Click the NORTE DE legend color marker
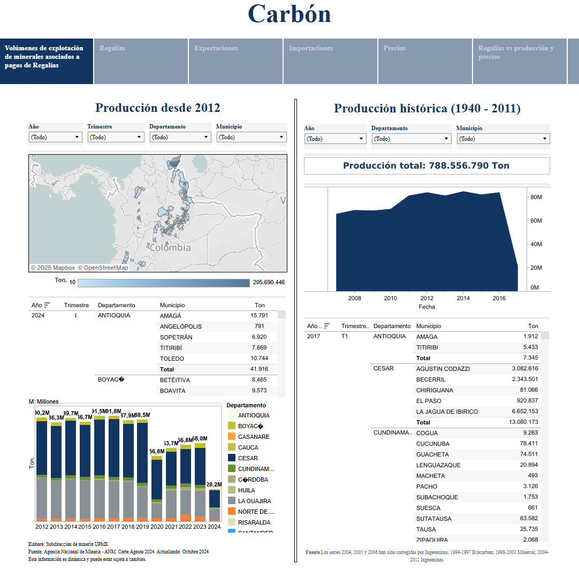Viewport: 579px width, 570px height. (231, 512)
